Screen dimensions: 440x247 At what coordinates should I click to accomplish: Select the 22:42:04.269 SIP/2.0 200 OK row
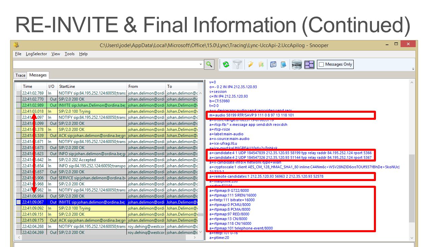pyautogui.click(x=107, y=233)
